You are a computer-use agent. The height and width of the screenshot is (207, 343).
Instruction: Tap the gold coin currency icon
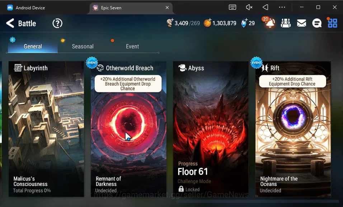(207, 23)
